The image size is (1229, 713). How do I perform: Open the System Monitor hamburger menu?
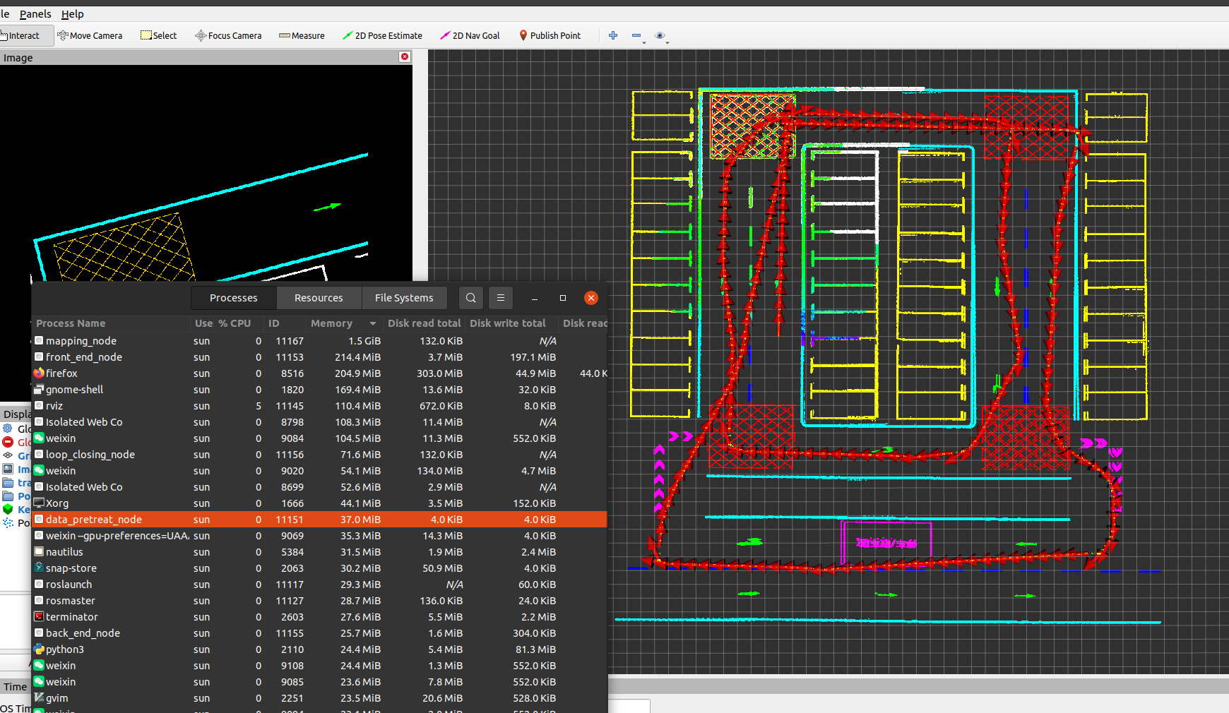point(501,298)
